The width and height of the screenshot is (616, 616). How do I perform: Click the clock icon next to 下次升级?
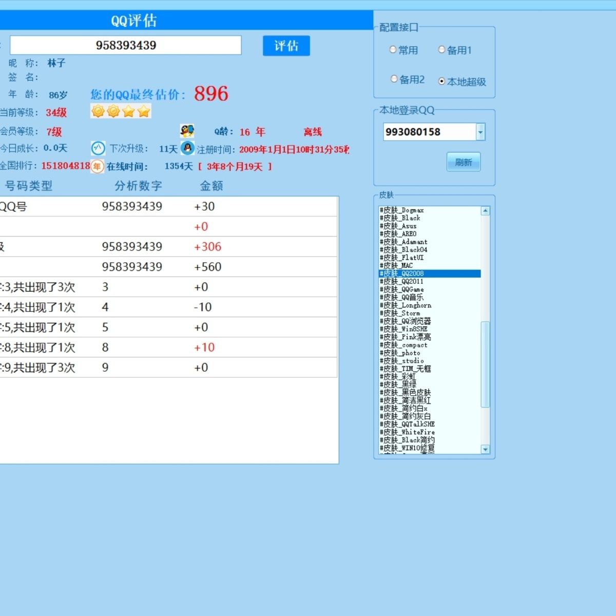pyautogui.click(x=98, y=148)
